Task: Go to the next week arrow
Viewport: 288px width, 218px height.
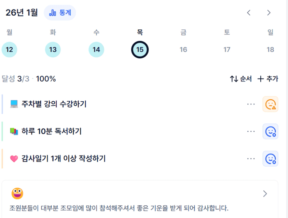Action: [269, 13]
